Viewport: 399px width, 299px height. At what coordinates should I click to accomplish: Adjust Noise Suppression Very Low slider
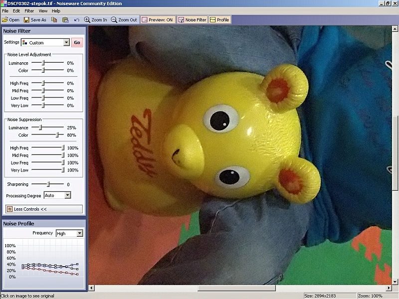coord(63,170)
